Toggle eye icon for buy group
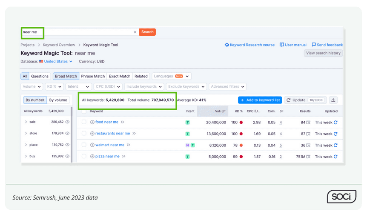This screenshot has height=220, width=367. coord(67,156)
